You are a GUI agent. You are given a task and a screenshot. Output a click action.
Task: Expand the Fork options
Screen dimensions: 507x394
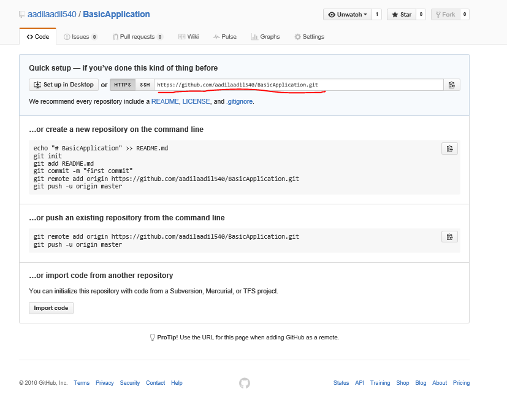[x=446, y=14]
